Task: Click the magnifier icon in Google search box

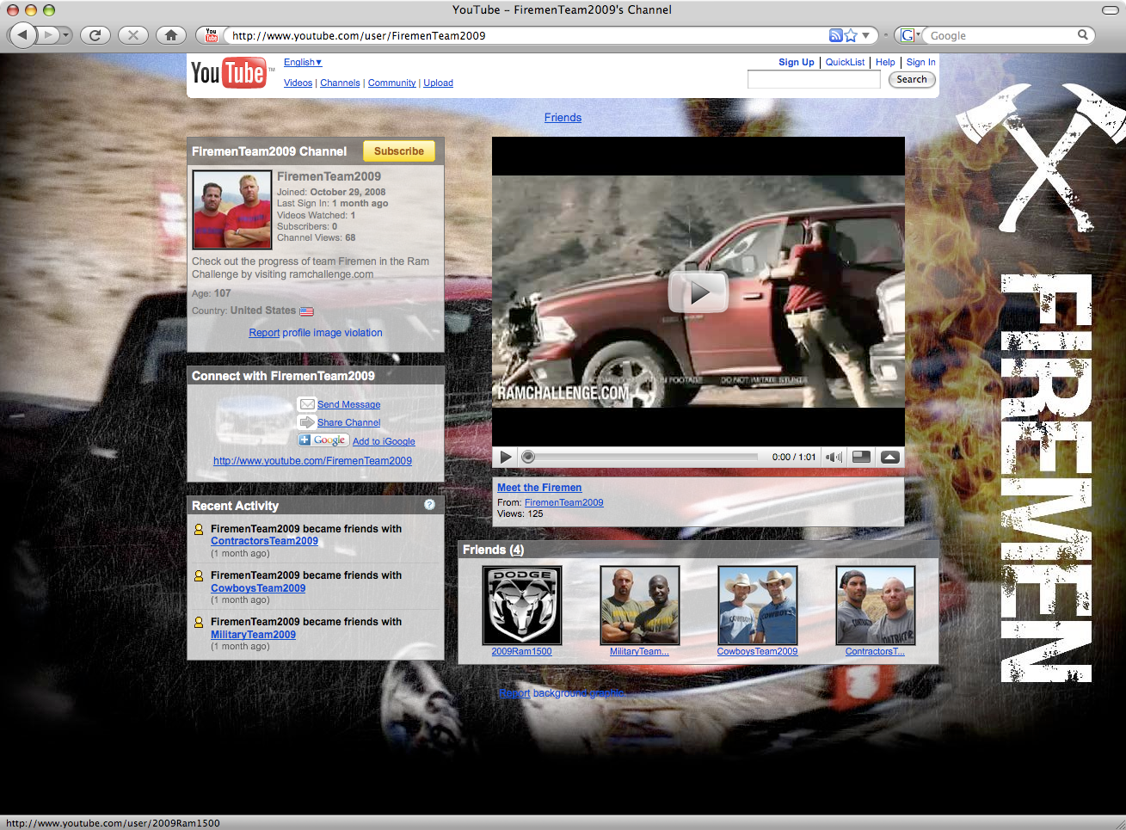Action: pyautogui.click(x=1083, y=35)
